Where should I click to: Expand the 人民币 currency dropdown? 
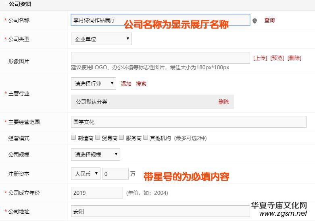pos(86,174)
